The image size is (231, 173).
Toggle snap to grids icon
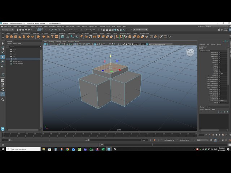point(51,30)
